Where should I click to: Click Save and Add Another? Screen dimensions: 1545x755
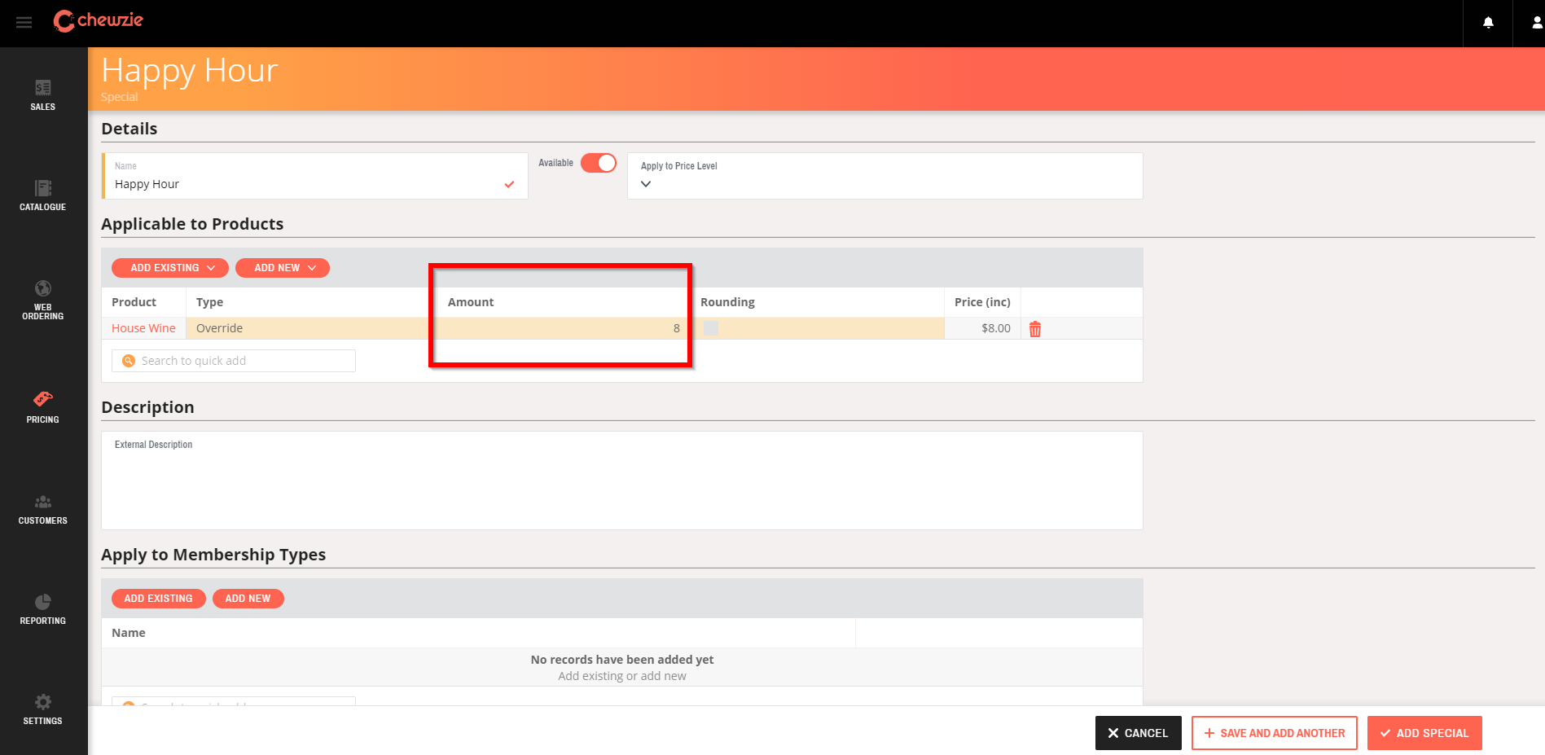pos(1275,733)
